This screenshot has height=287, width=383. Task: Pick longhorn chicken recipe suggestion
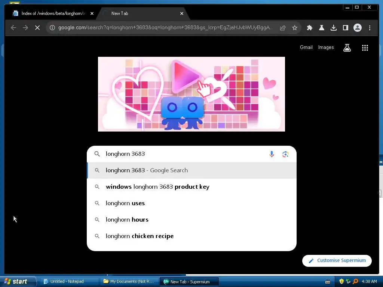[192, 236]
